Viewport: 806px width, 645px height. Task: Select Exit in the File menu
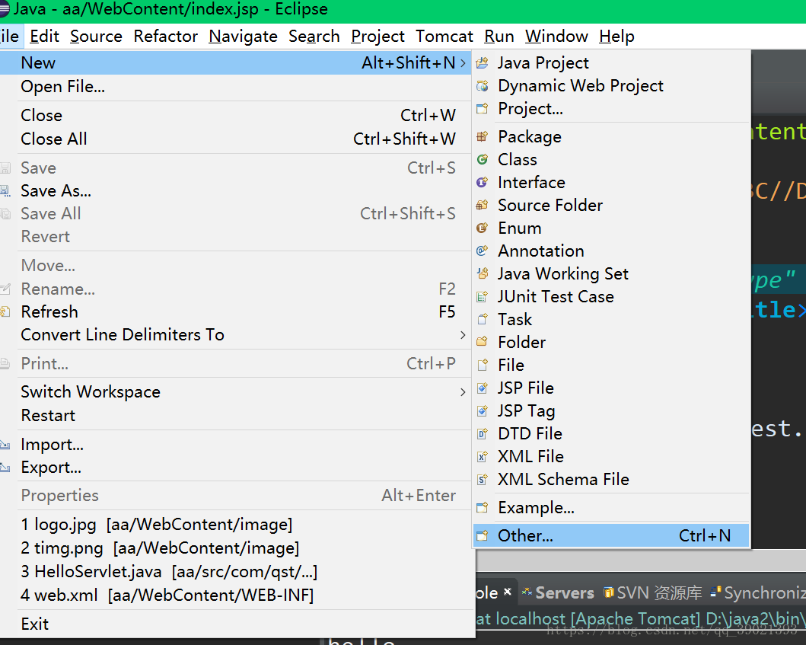35,624
